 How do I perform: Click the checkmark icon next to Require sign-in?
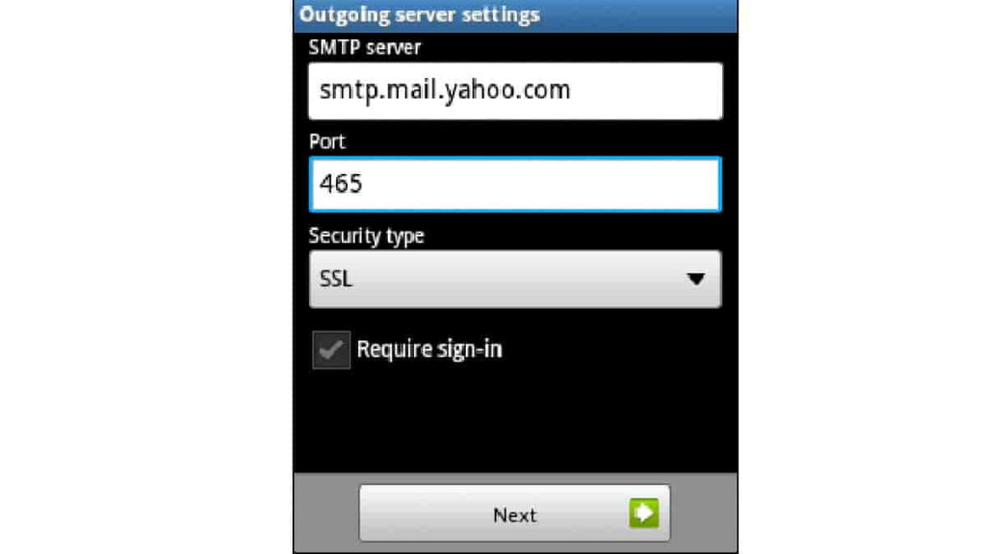(x=331, y=349)
